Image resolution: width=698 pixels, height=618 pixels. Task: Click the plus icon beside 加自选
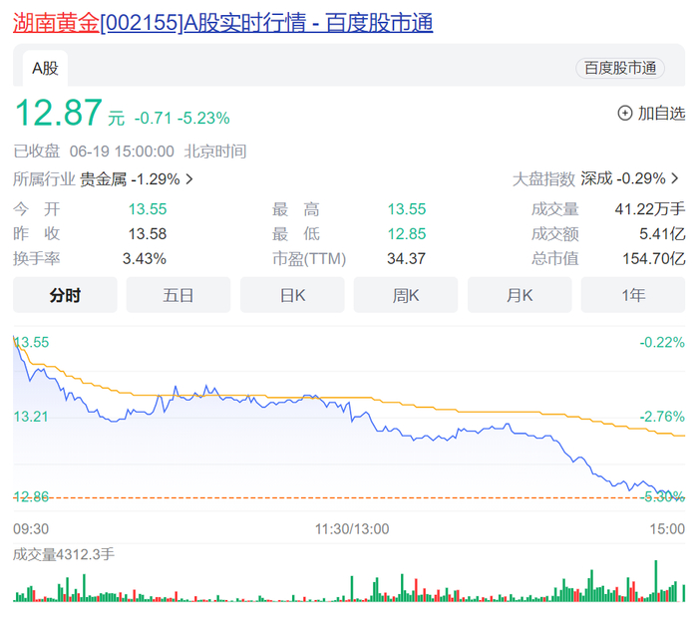pyautogui.click(x=625, y=113)
